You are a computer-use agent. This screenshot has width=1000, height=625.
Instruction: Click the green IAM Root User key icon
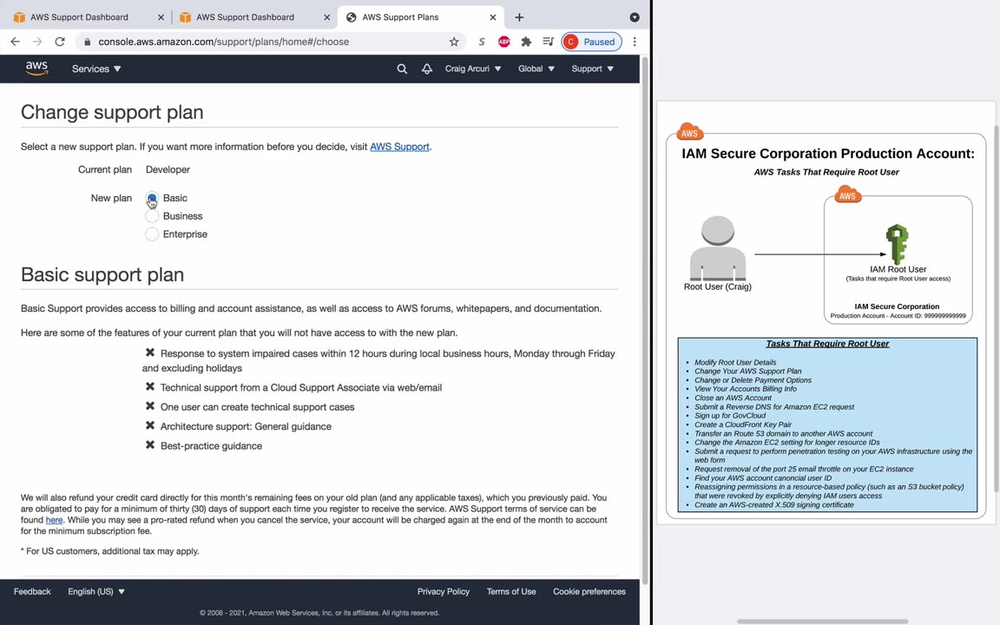898,244
